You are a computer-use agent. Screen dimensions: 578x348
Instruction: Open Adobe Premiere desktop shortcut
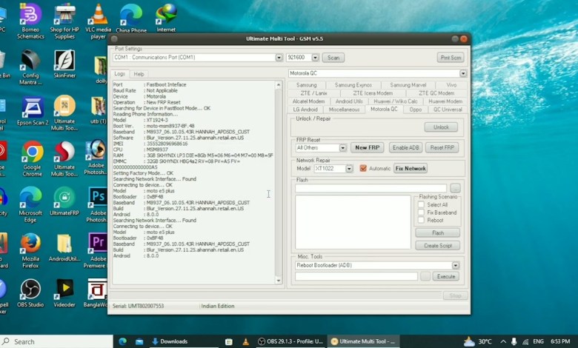click(x=96, y=250)
